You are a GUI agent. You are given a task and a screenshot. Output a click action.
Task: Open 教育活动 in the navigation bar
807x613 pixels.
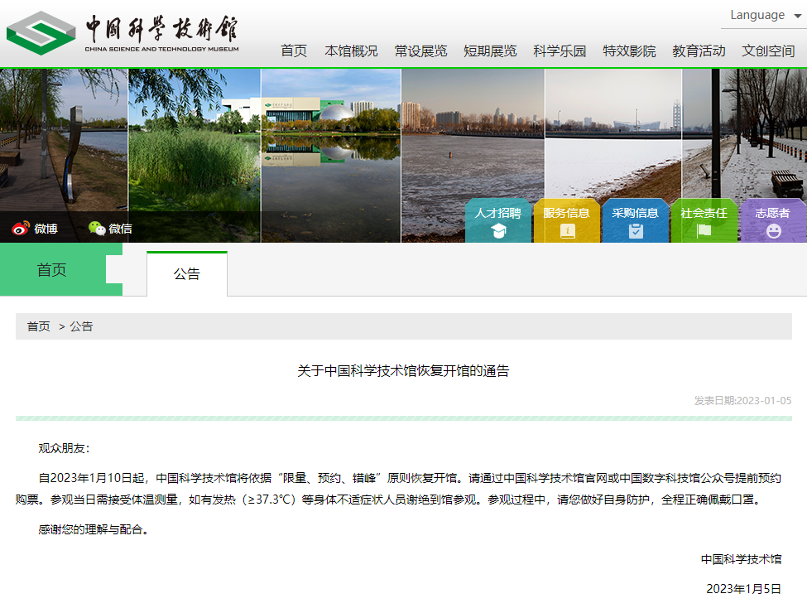pos(699,51)
